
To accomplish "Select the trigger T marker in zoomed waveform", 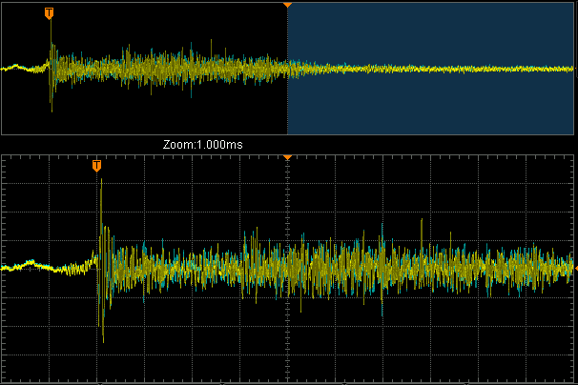I will click(x=96, y=166).
